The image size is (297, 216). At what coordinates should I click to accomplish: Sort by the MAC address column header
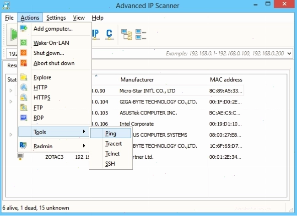pyautogui.click(x=226, y=80)
